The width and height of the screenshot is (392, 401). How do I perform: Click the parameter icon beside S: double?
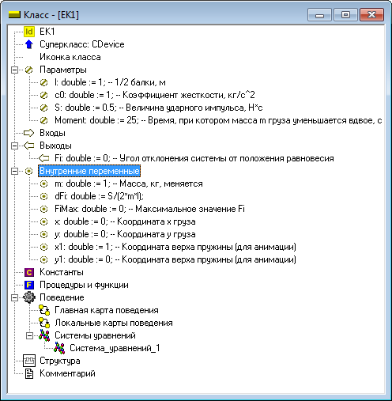[43, 108]
